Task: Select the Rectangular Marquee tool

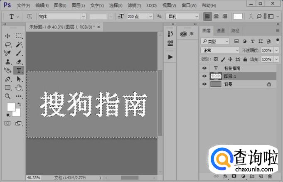Action: pos(19,36)
